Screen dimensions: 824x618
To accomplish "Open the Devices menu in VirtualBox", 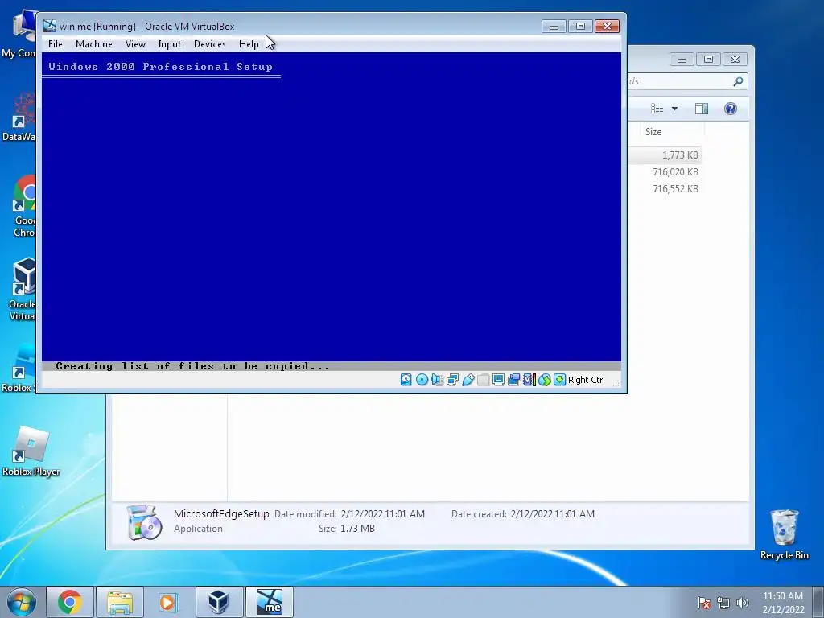I will pos(210,44).
